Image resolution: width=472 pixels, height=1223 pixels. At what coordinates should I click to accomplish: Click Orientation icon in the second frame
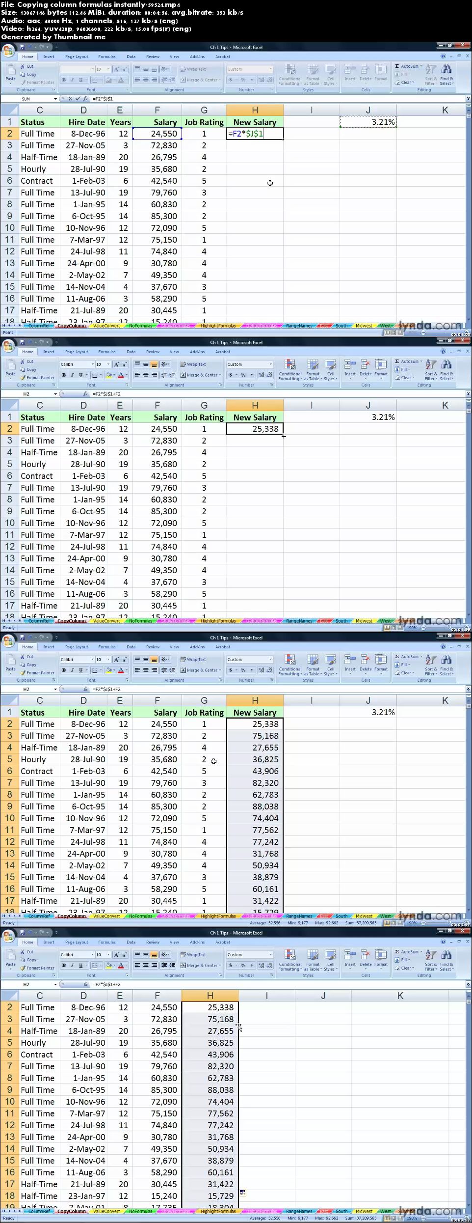(165, 364)
